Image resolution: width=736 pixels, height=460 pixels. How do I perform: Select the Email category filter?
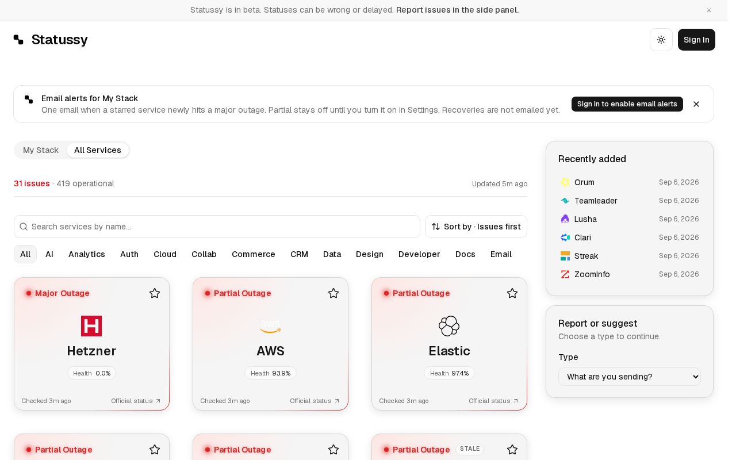(501, 254)
